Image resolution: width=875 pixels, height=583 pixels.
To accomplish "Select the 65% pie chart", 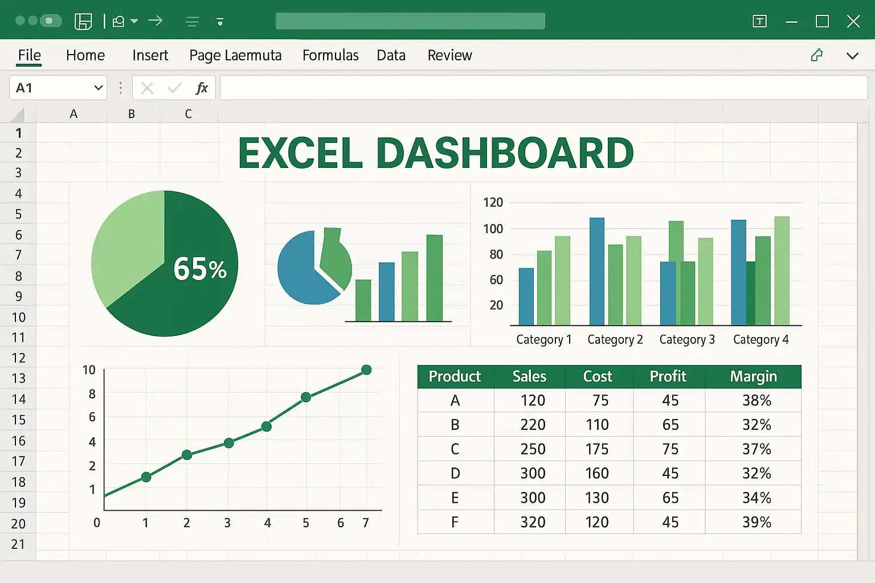I will tap(165, 264).
